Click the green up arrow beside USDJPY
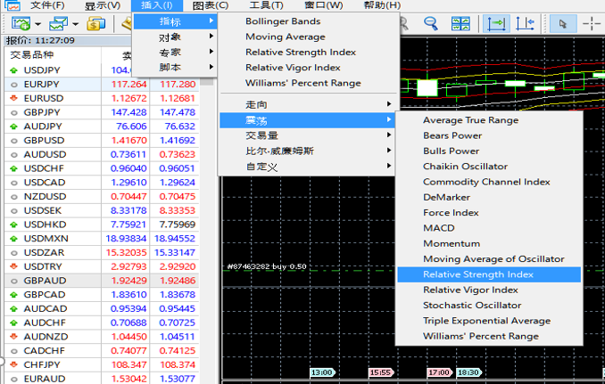This screenshot has width=605, height=384. point(13,69)
